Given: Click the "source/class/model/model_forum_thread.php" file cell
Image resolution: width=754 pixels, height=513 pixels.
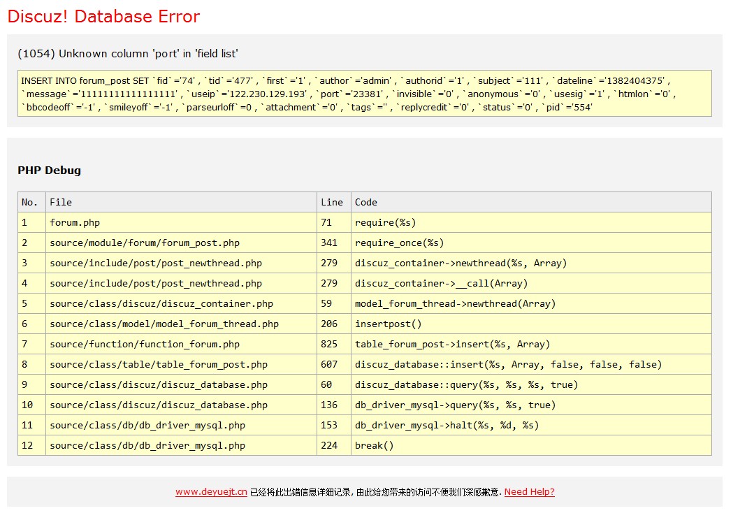Looking at the screenshot, I should [181, 324].
